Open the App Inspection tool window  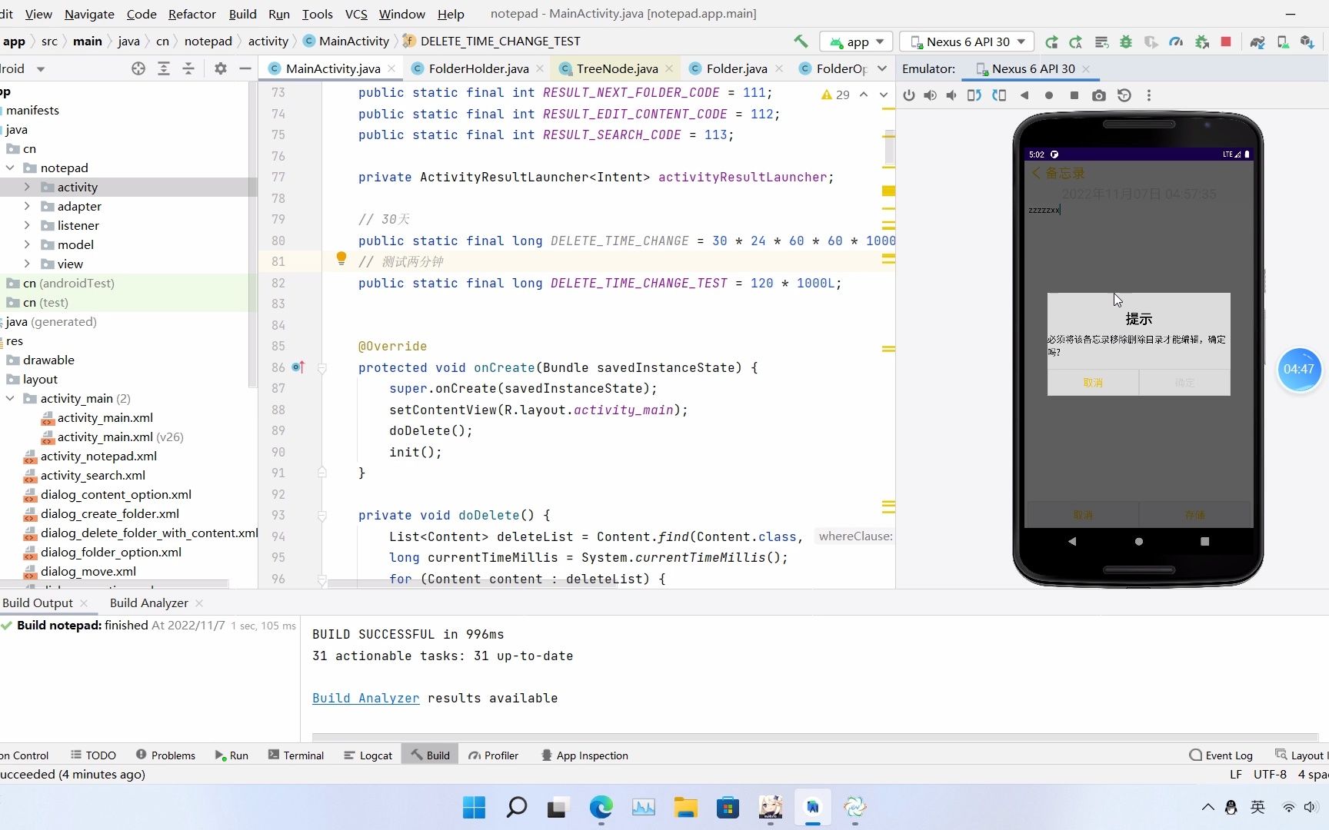pos(585,755)
